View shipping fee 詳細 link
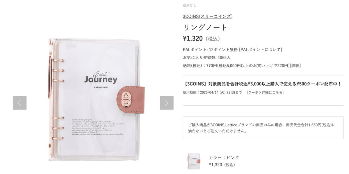Viewport: 349px width, 174px height. pos(295,65)
